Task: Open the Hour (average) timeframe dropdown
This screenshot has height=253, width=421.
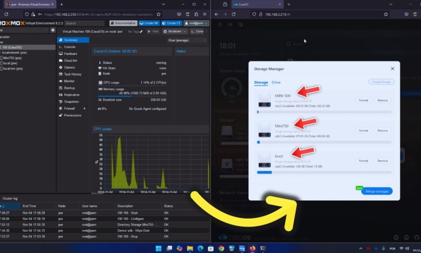Action: click(x=187, y=40)
